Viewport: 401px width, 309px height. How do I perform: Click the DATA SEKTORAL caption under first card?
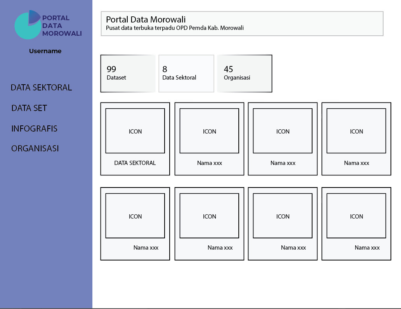click(x=135, y=163)
